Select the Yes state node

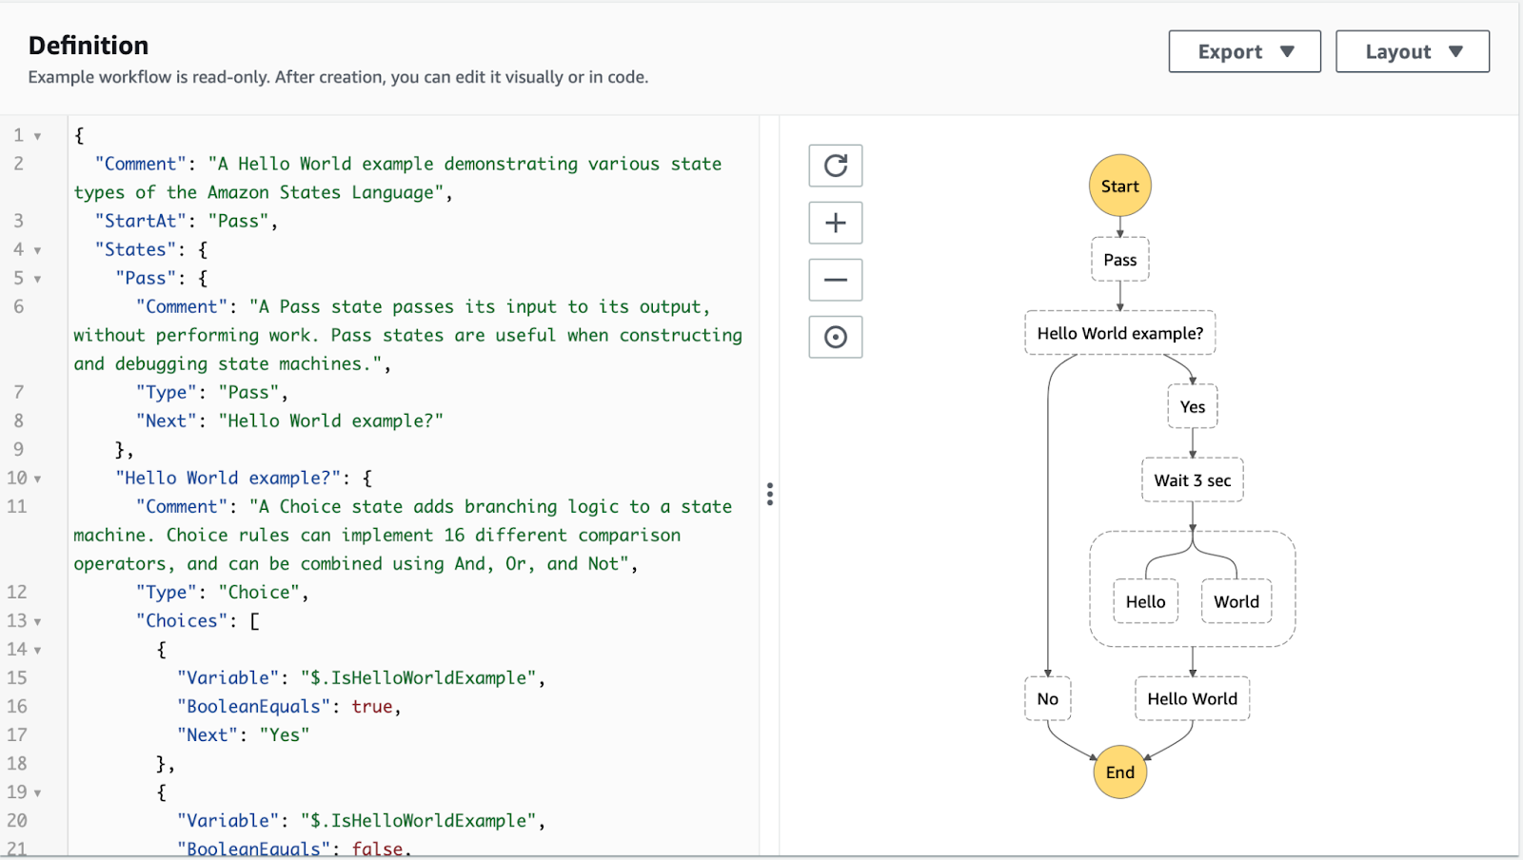coord(1192,407)
